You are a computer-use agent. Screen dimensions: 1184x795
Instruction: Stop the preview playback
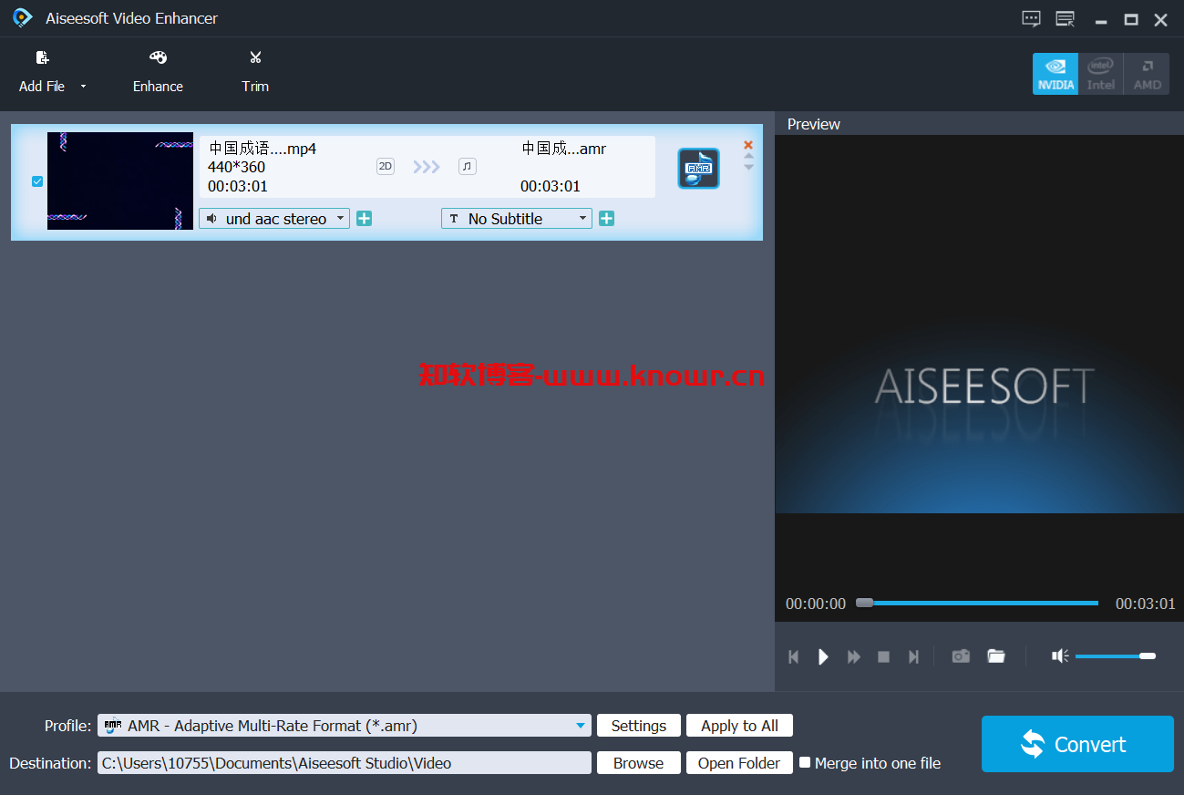883,656
